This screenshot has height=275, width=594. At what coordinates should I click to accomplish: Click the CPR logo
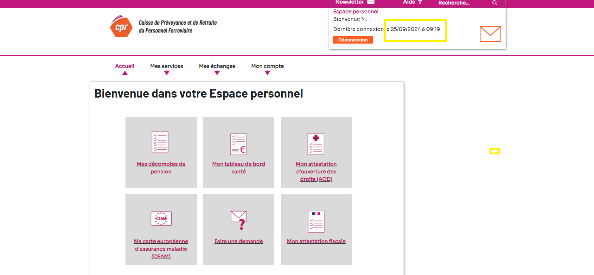(x=121, y=27)
